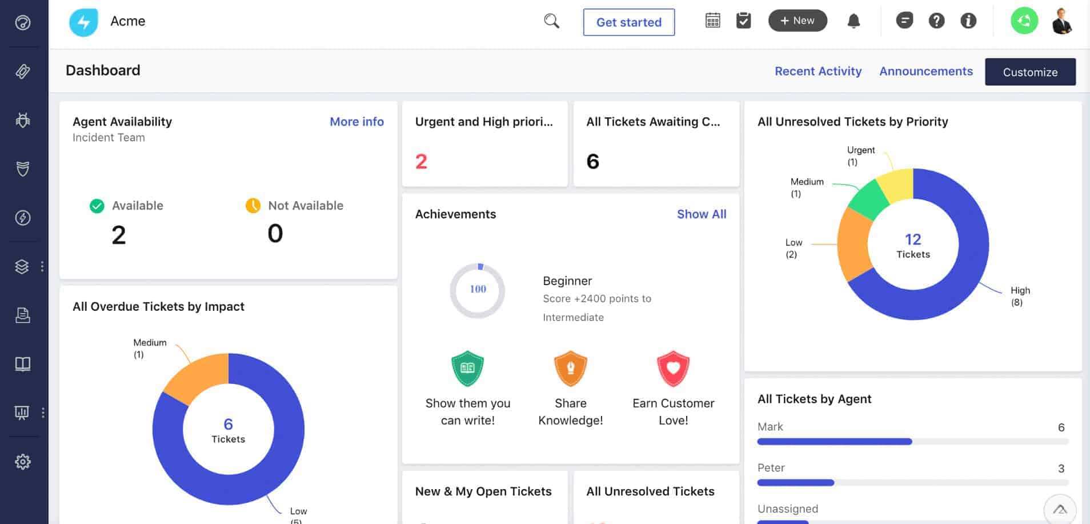Click the '6 Tickets' overdue donut center
Image resolution: width=1090 pixels, height=524 pixels.
coord(228,430)
